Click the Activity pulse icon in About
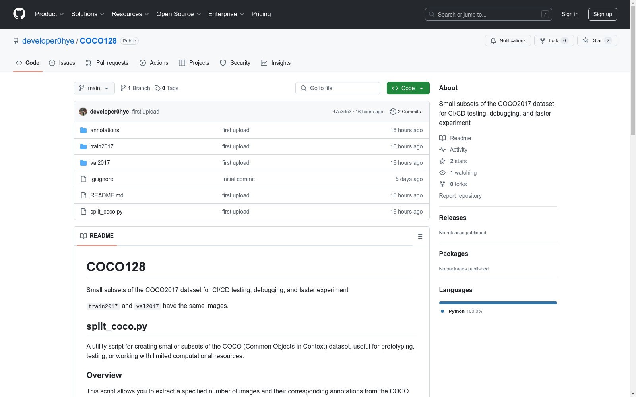Image resolution: width=636 pixels, height=397 pixels. click(x=442, y=150)
